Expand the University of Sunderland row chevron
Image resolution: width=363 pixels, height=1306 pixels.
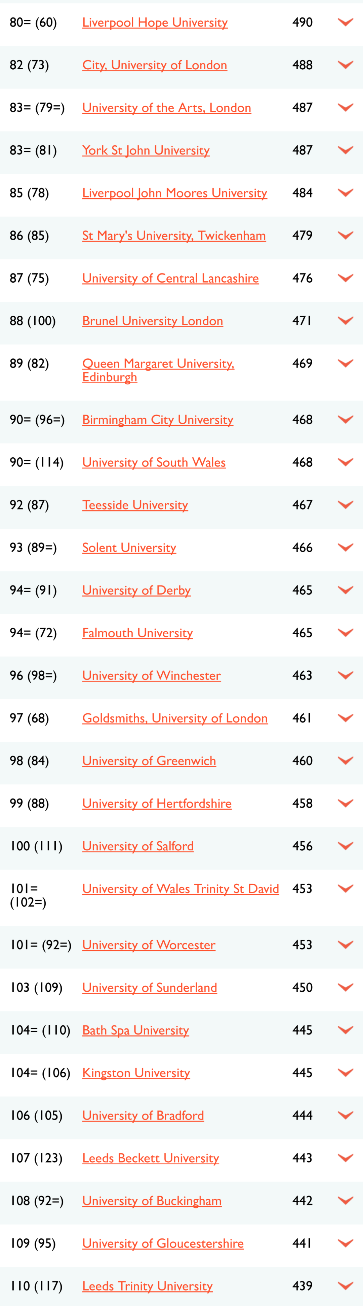click(x=345, y=987)
